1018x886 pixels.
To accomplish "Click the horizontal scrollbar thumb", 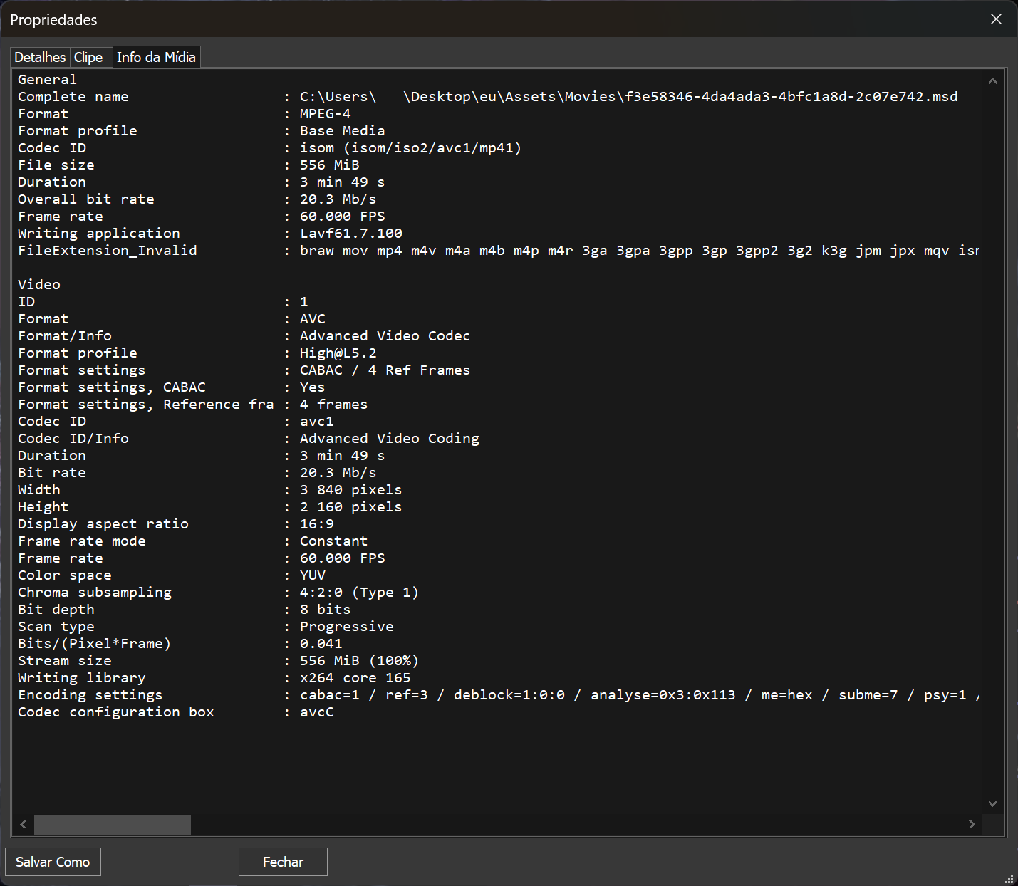I will tap(113, 824).
